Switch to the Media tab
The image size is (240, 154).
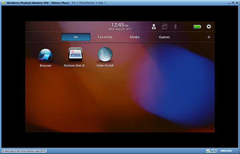134,37
